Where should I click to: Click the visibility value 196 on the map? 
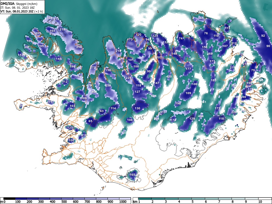29,41
